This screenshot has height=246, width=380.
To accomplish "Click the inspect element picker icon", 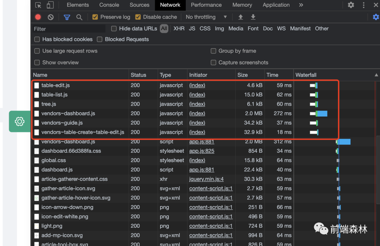I will point(38,5).
